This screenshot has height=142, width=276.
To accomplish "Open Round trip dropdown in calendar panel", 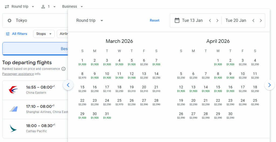I will click(x=89, y=20).
